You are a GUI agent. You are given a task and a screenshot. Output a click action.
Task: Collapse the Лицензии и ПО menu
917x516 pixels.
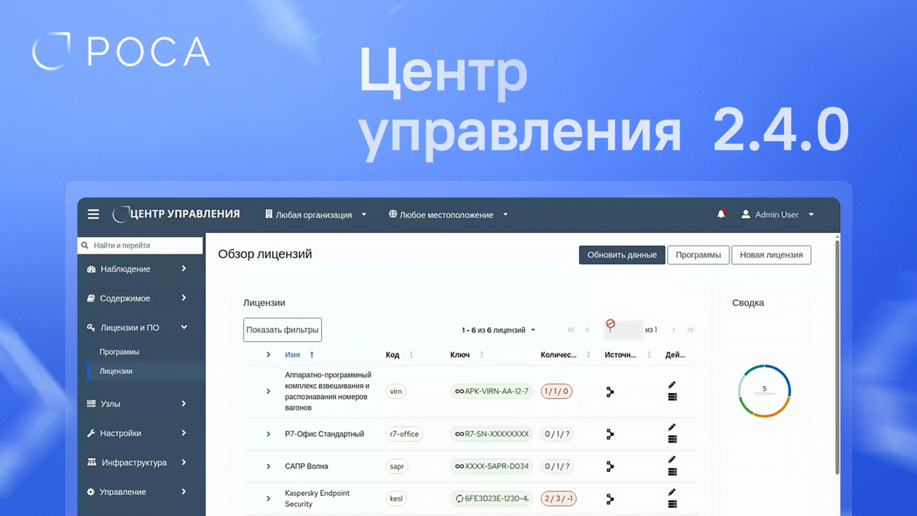pos(184,328)
